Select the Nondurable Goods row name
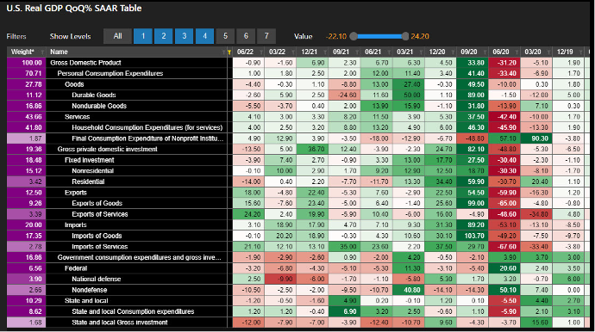The image size is (595, 332). [99, 106]
